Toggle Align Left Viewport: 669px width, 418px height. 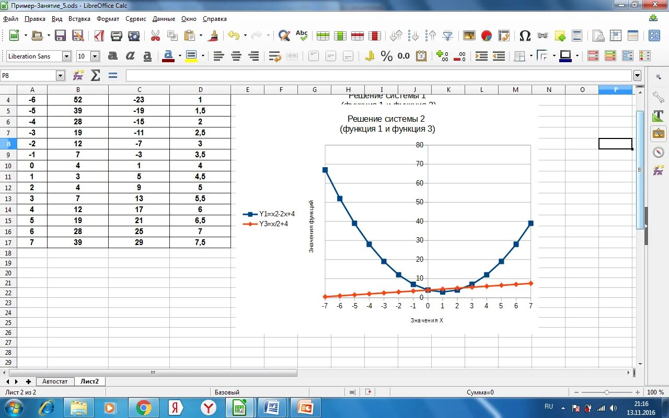[219, 56]
